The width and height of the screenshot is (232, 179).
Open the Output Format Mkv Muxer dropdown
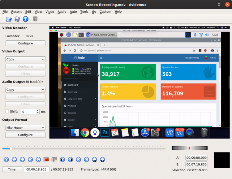point(25,128)
